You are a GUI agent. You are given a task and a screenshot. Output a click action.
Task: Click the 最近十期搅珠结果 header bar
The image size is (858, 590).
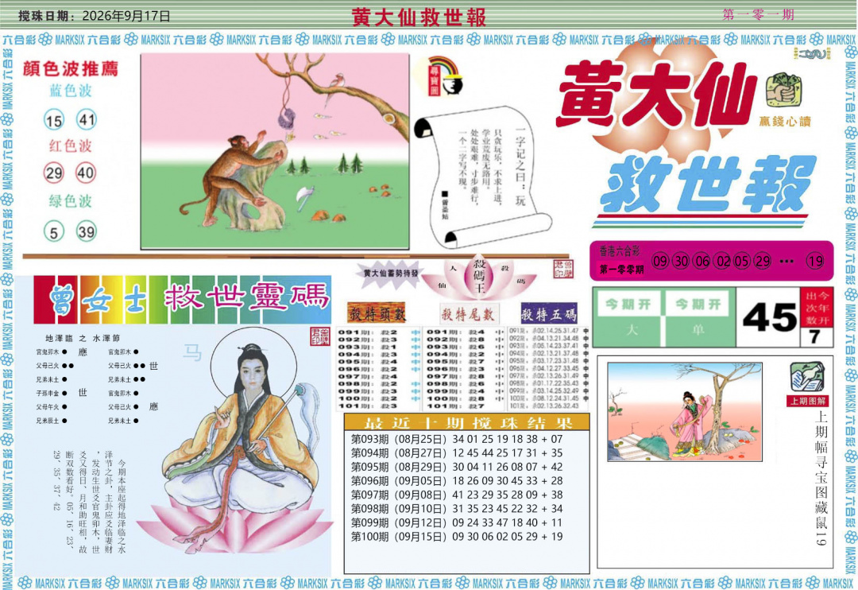467,422
